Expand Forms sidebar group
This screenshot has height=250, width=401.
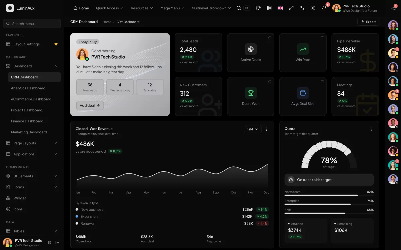click(x=32, y=187)
